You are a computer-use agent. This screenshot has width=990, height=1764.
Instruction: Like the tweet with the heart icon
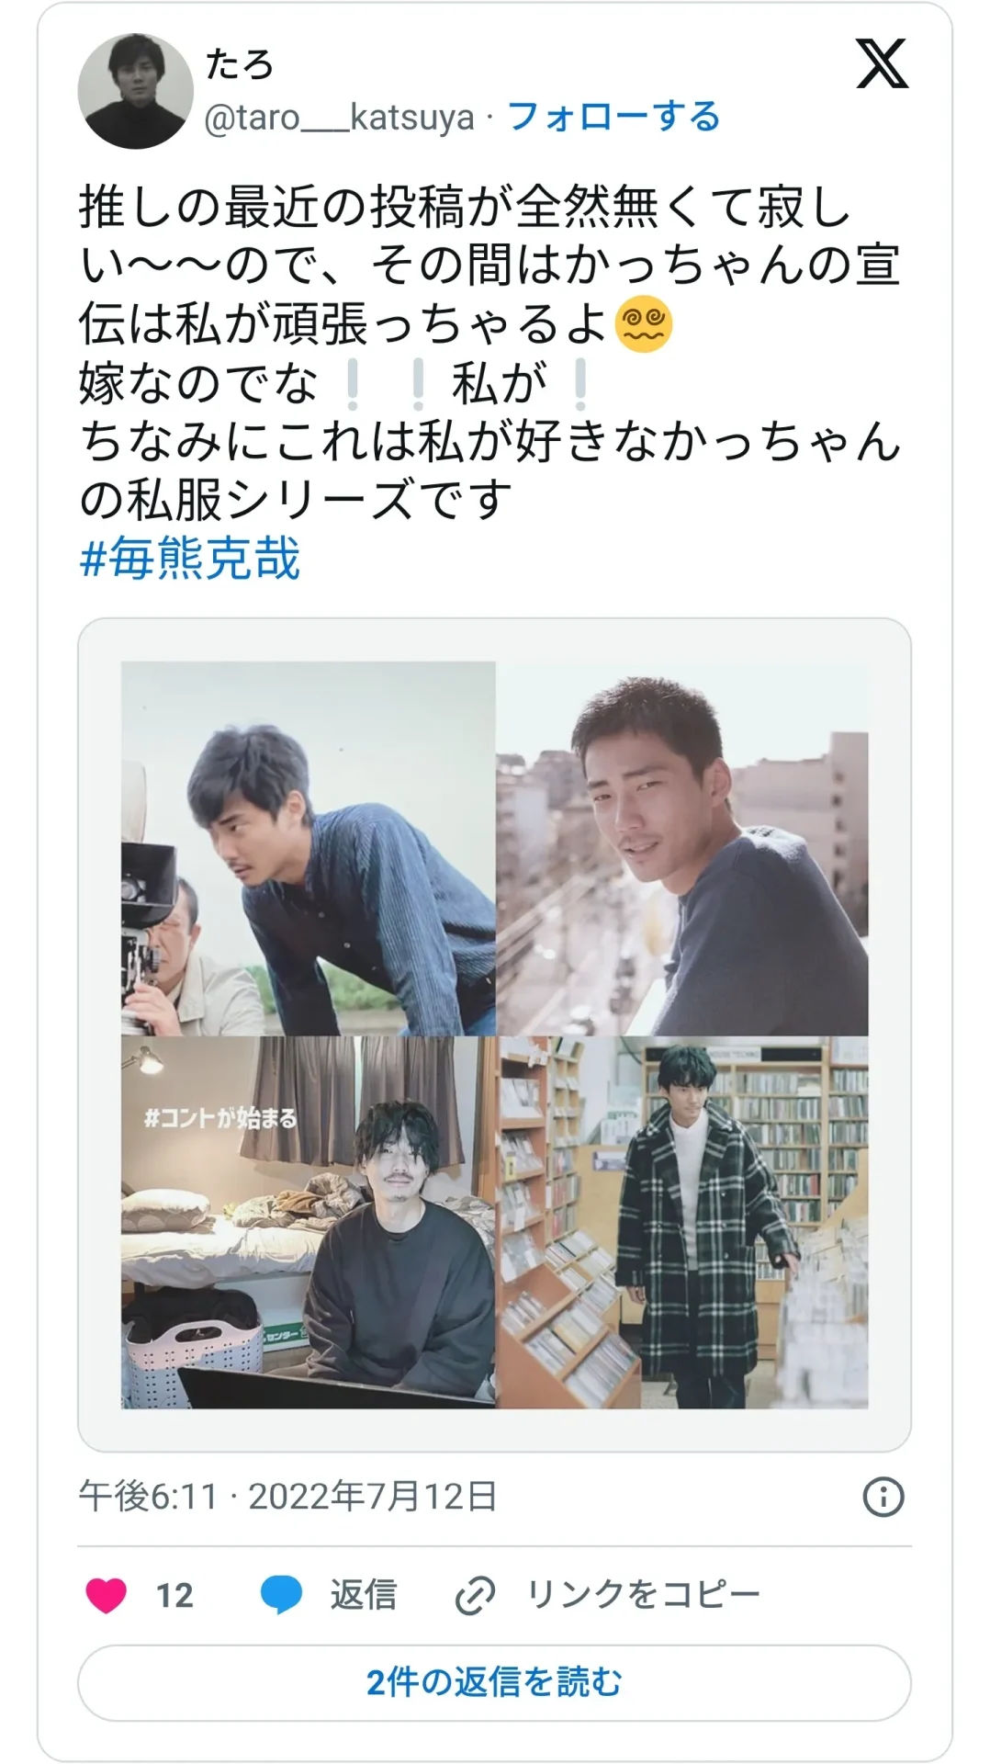106,1595
